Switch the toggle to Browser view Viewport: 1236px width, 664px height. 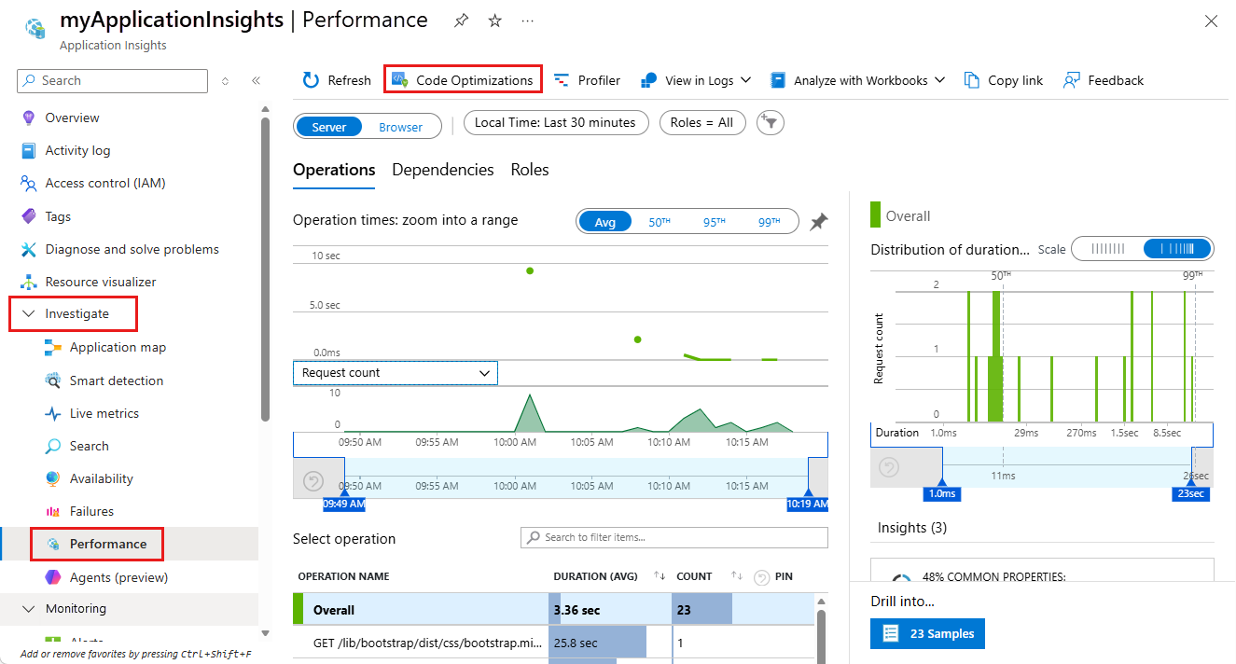click(x=400, y=127)
